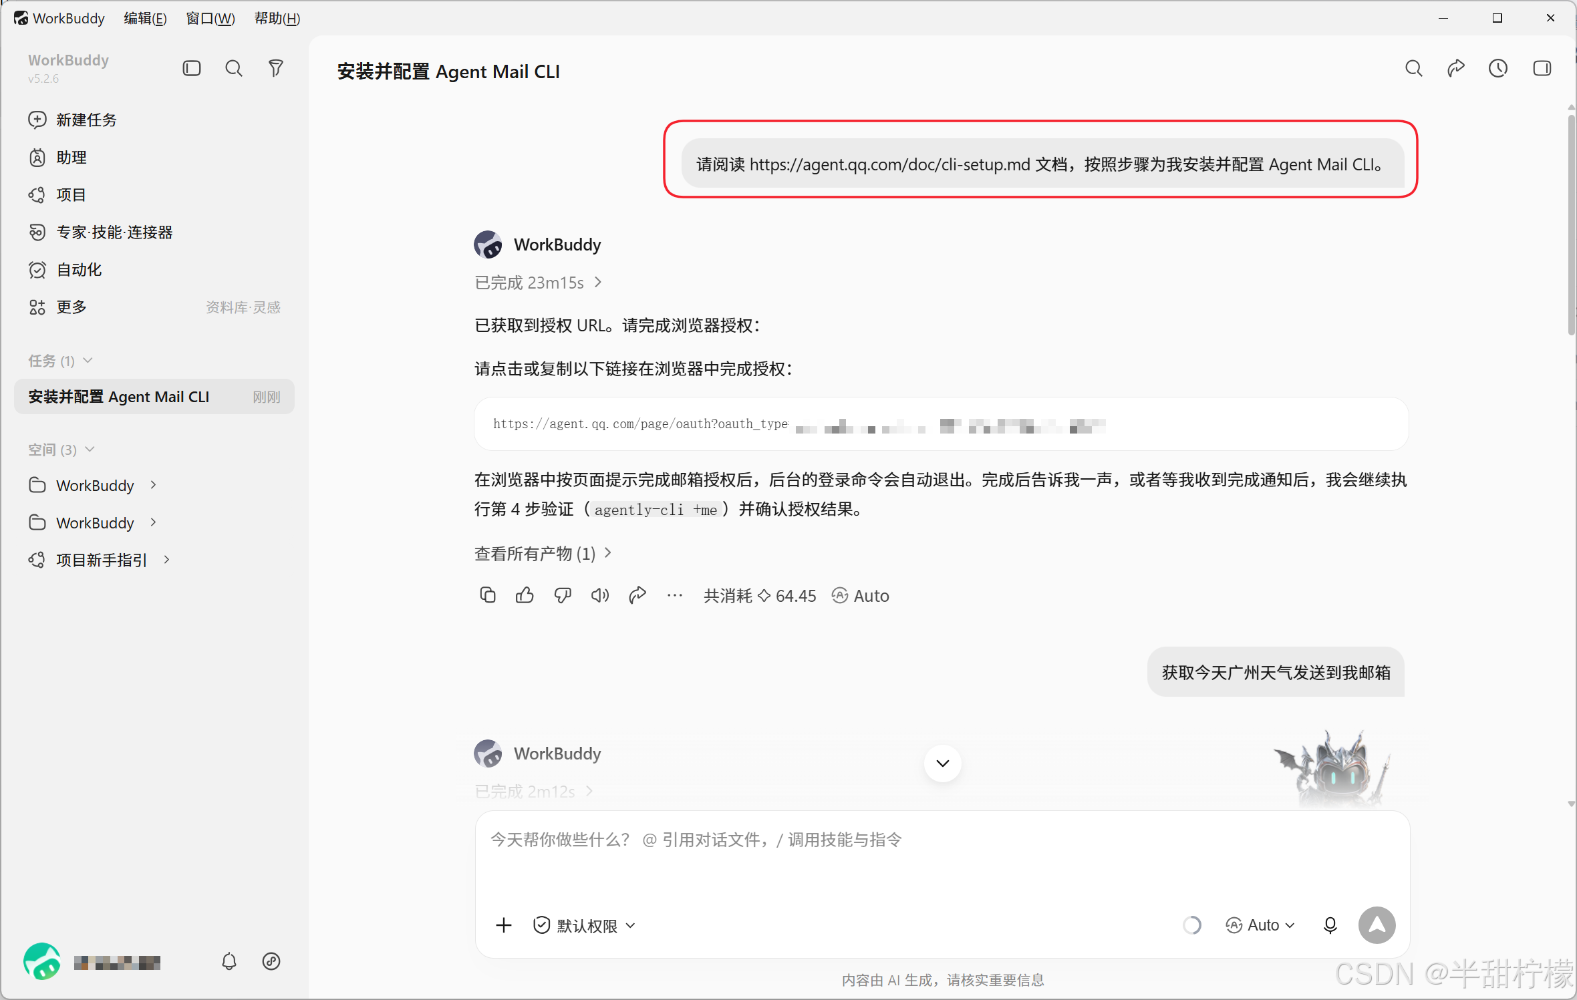1577x1000 pixels.
Task: Open the 更多 more section
Action: click(58, 307)
